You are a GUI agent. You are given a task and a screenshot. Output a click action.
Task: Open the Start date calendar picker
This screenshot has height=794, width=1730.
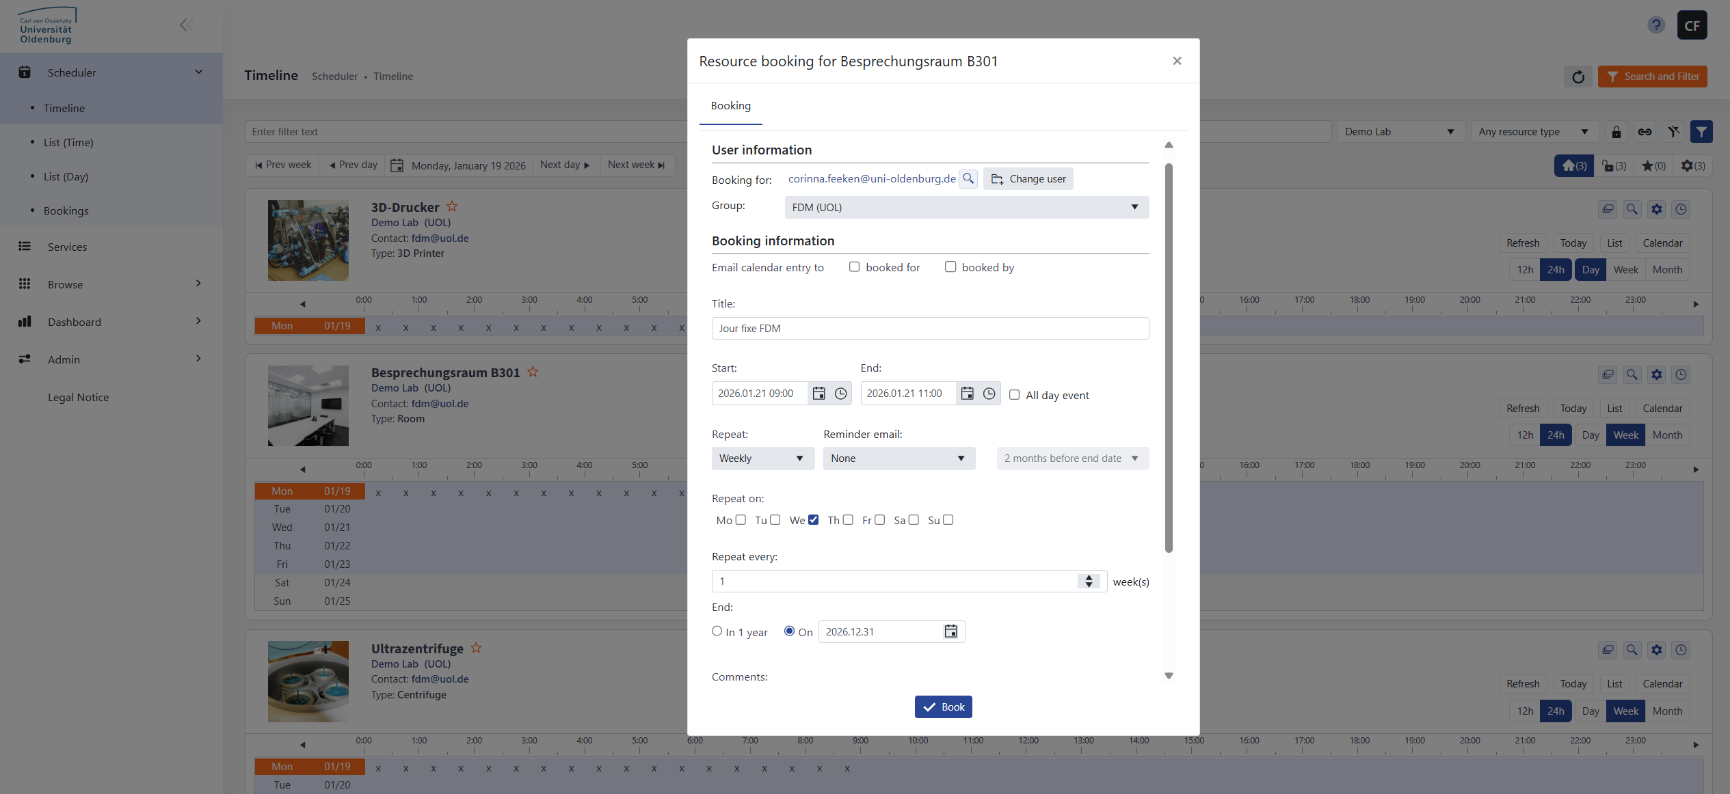tap(819, 394)
